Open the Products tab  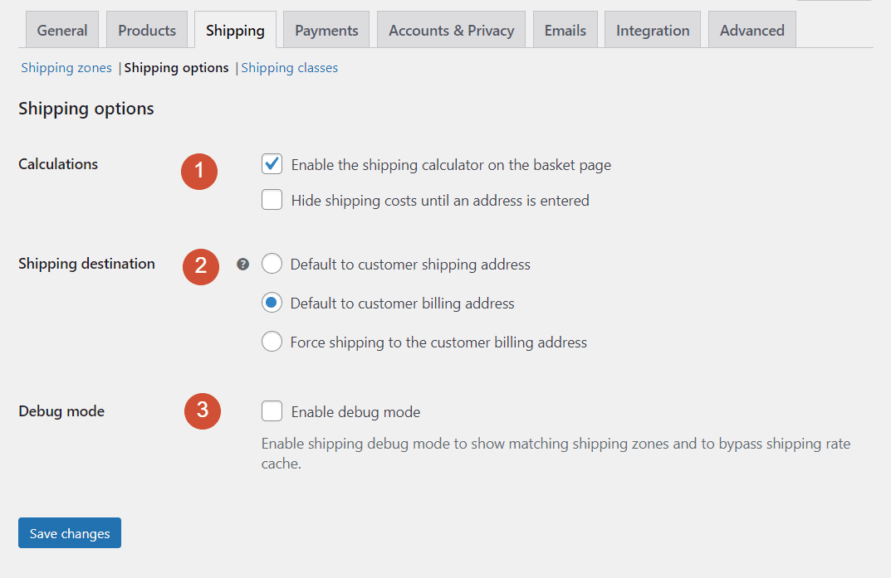click(146, 29)
